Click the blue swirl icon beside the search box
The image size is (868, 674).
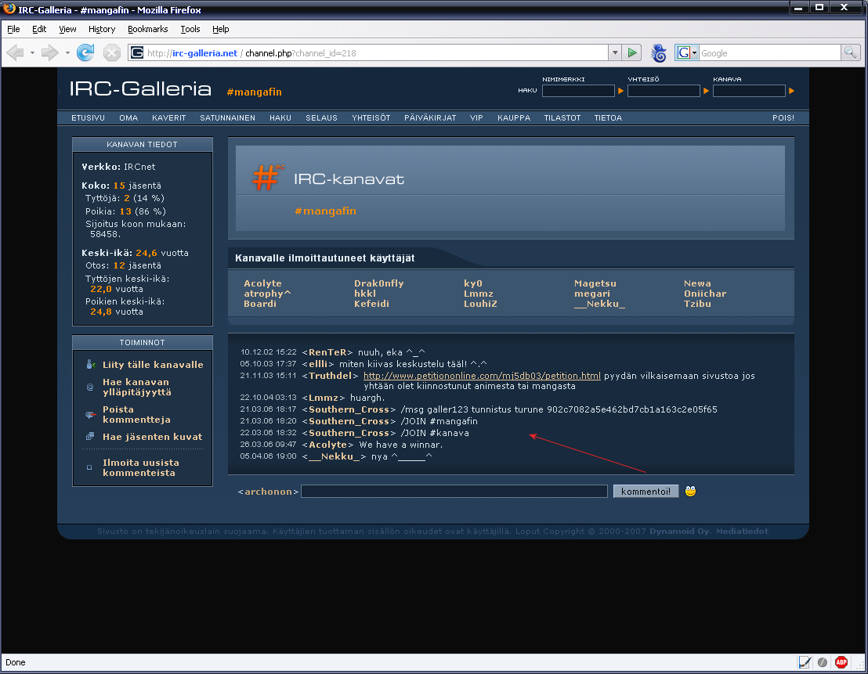click(x=658, y=53)
